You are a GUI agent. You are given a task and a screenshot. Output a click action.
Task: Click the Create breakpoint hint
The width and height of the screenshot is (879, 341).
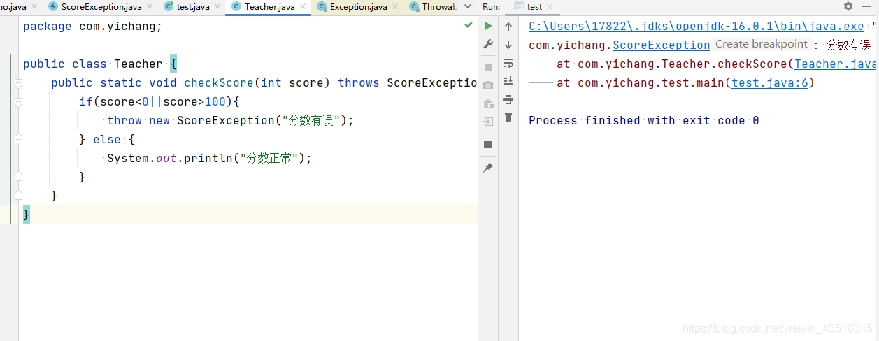[762, 44]
